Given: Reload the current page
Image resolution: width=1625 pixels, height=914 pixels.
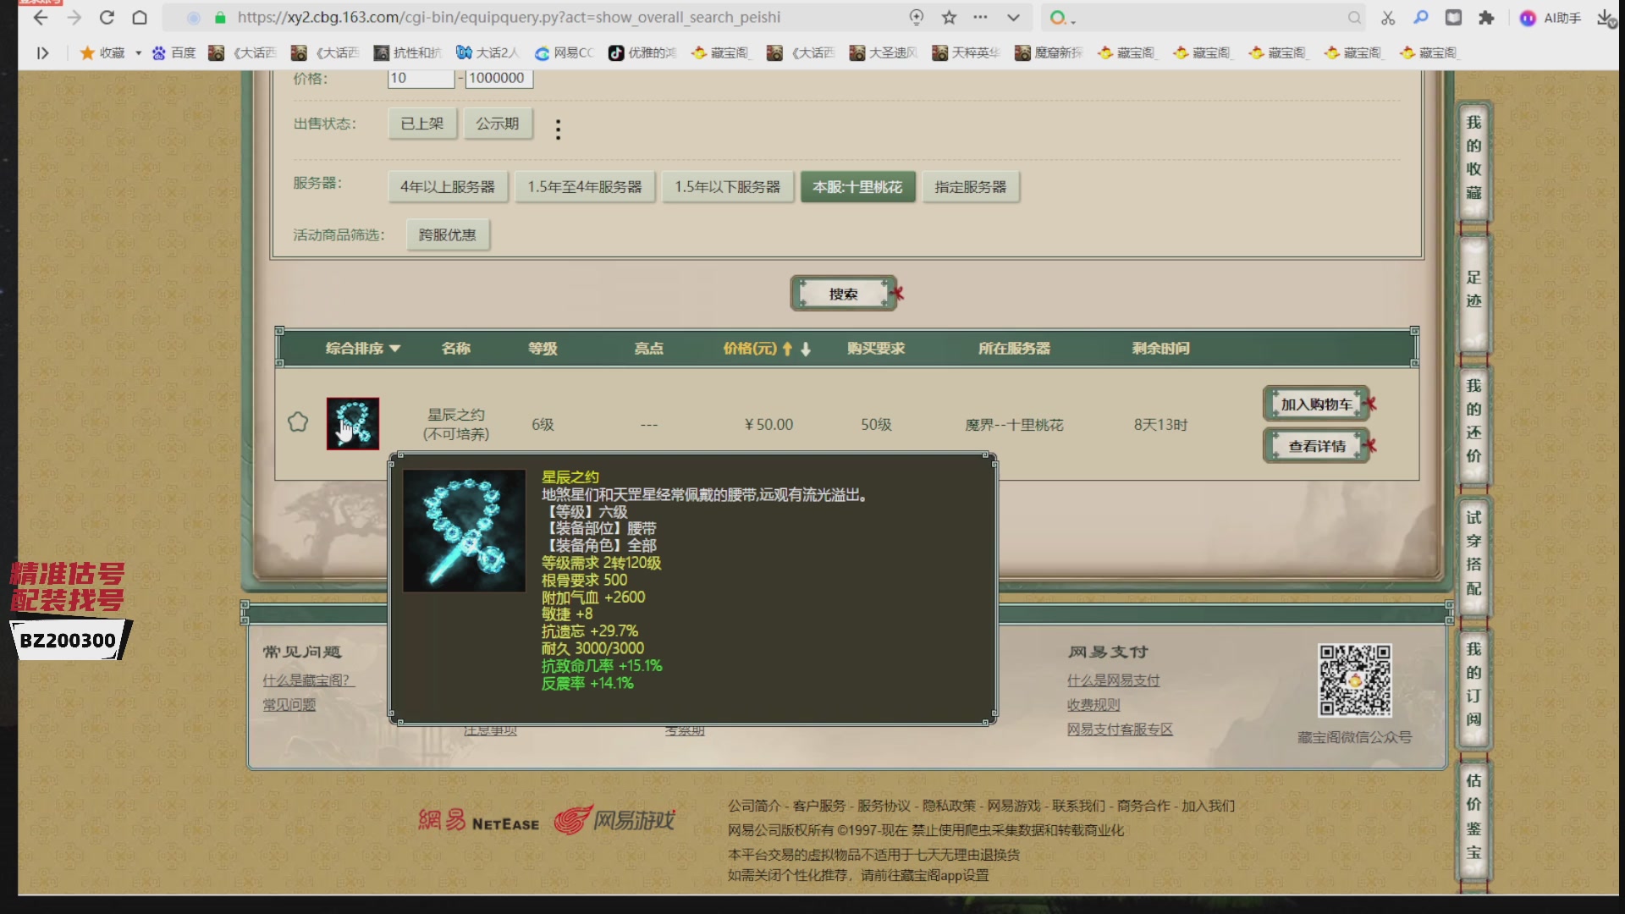Looking at the screenshot, I should [107, 17].
